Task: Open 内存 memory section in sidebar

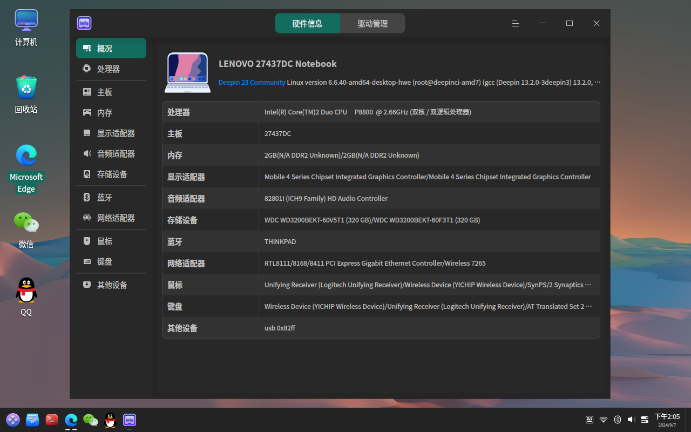Action: click(111, 112)
